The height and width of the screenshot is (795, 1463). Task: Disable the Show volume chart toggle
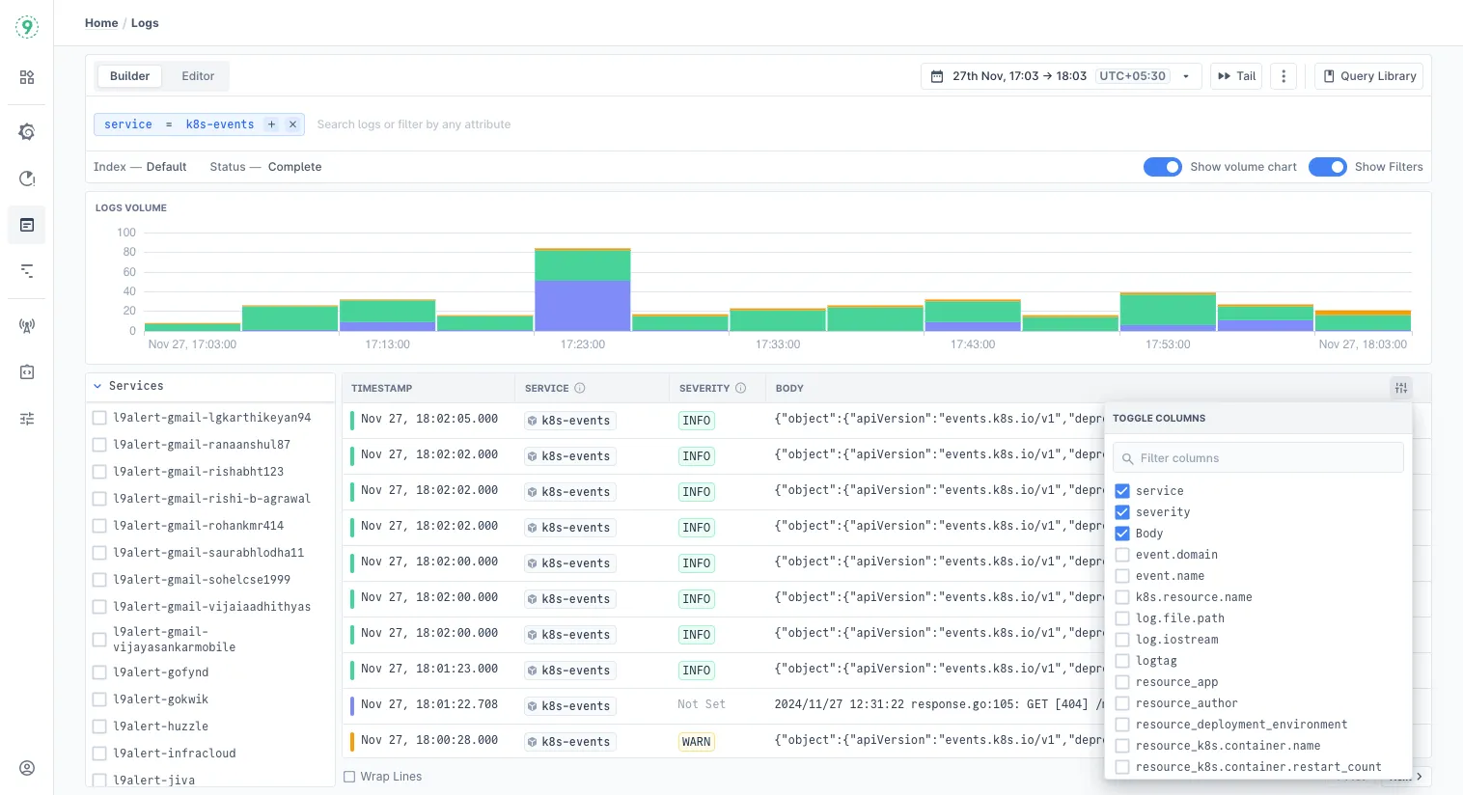[x=1162, y=166]
